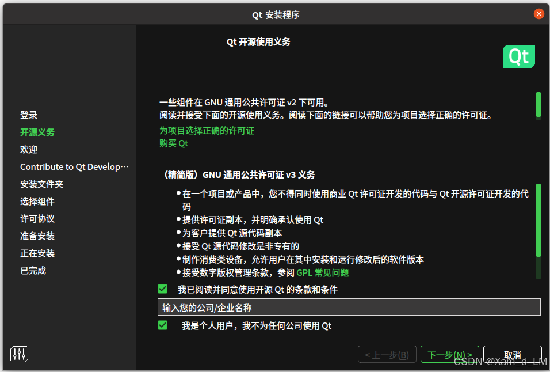This screenshot has height=372, width=550.
Task: Select the 正在安装 step in sidebar
Action: point(37,253)
